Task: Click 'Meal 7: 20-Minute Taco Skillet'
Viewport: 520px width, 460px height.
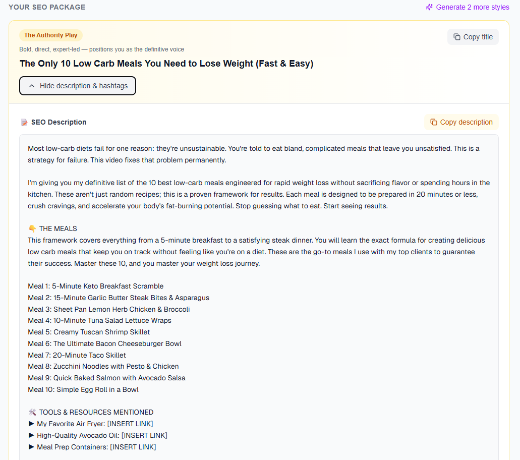Action: point(77,355)
